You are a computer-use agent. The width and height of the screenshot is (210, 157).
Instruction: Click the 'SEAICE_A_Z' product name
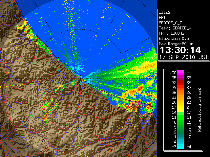(170, 23)
